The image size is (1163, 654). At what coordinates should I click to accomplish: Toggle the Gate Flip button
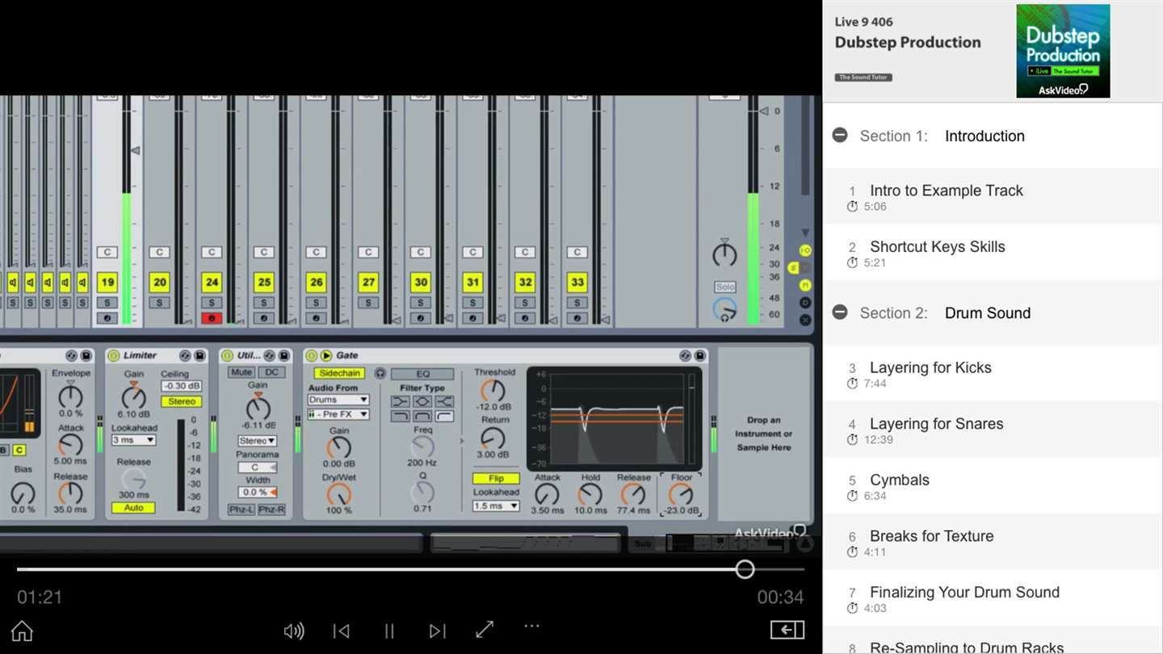pos(496,478)
